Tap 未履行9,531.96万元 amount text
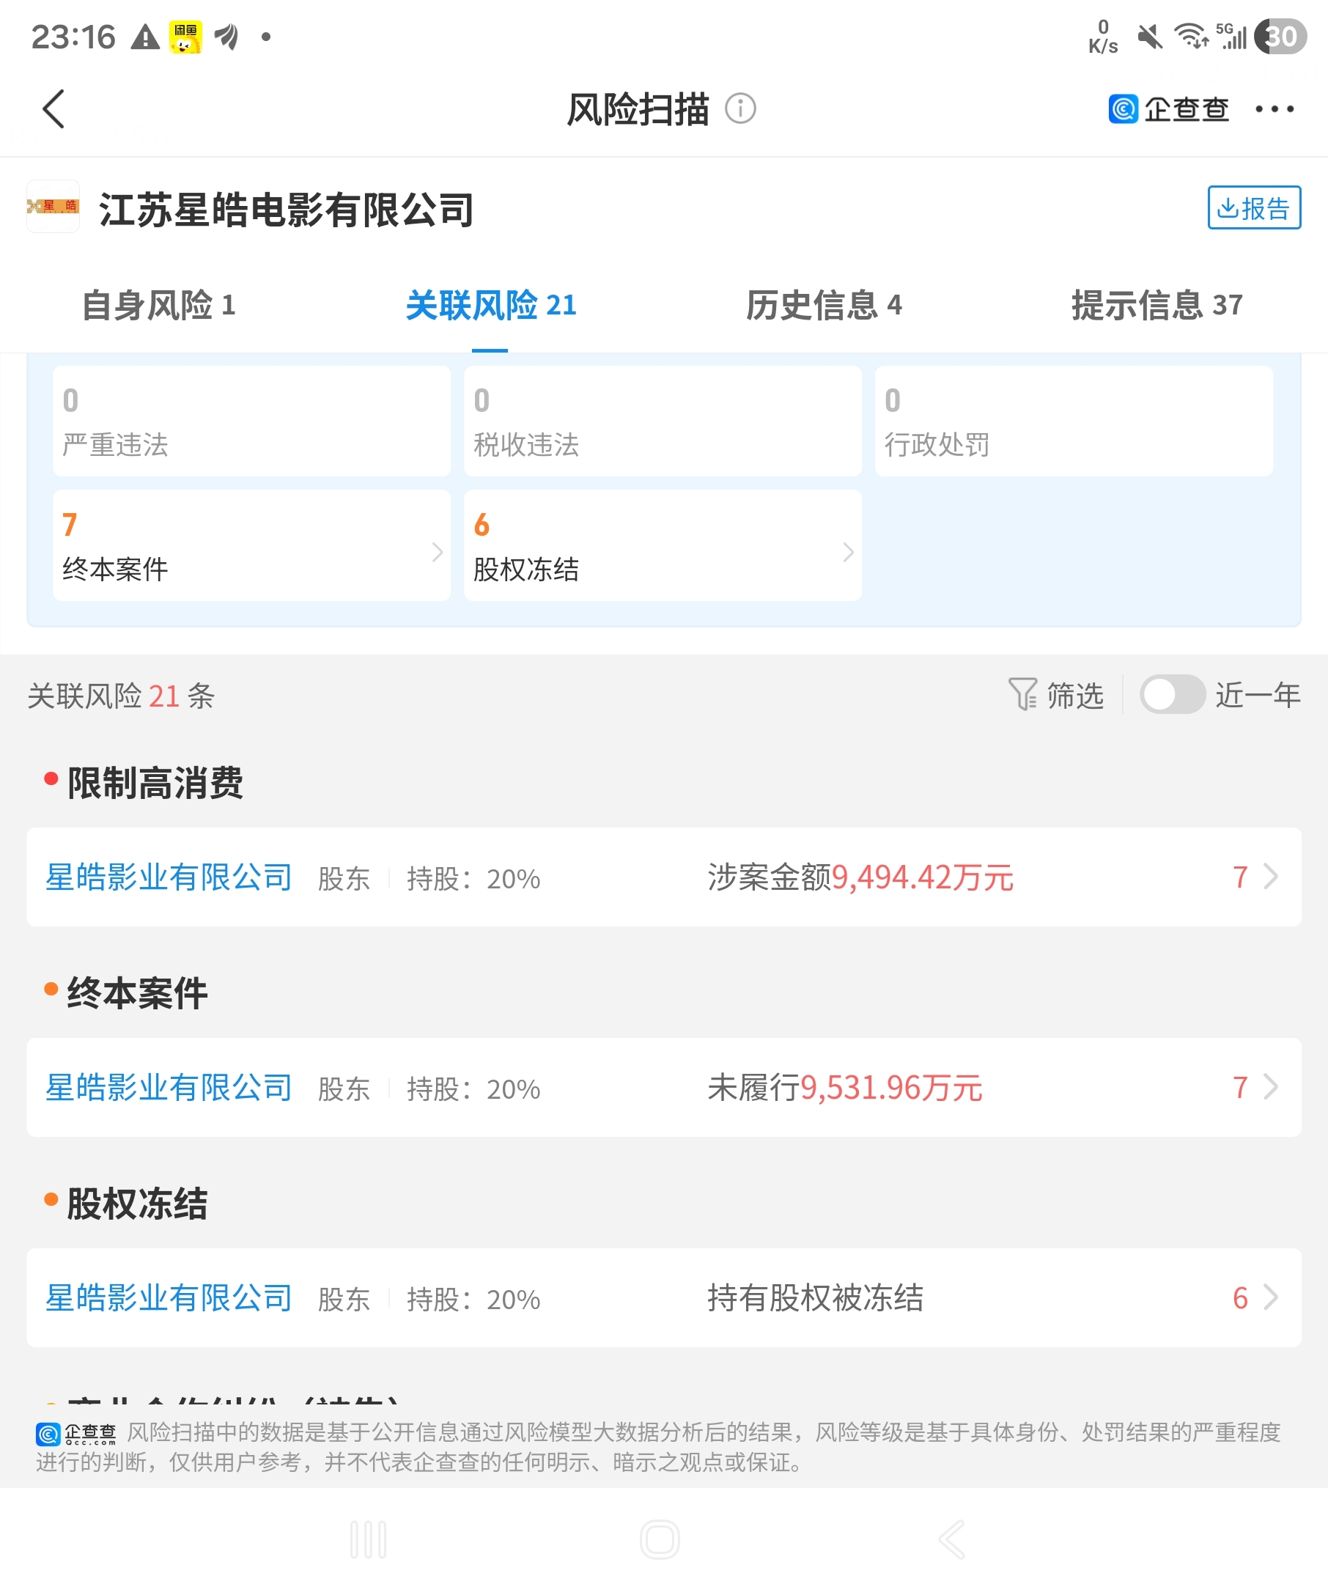The image size is (1328, 1595). click(x=845, y=1088)
